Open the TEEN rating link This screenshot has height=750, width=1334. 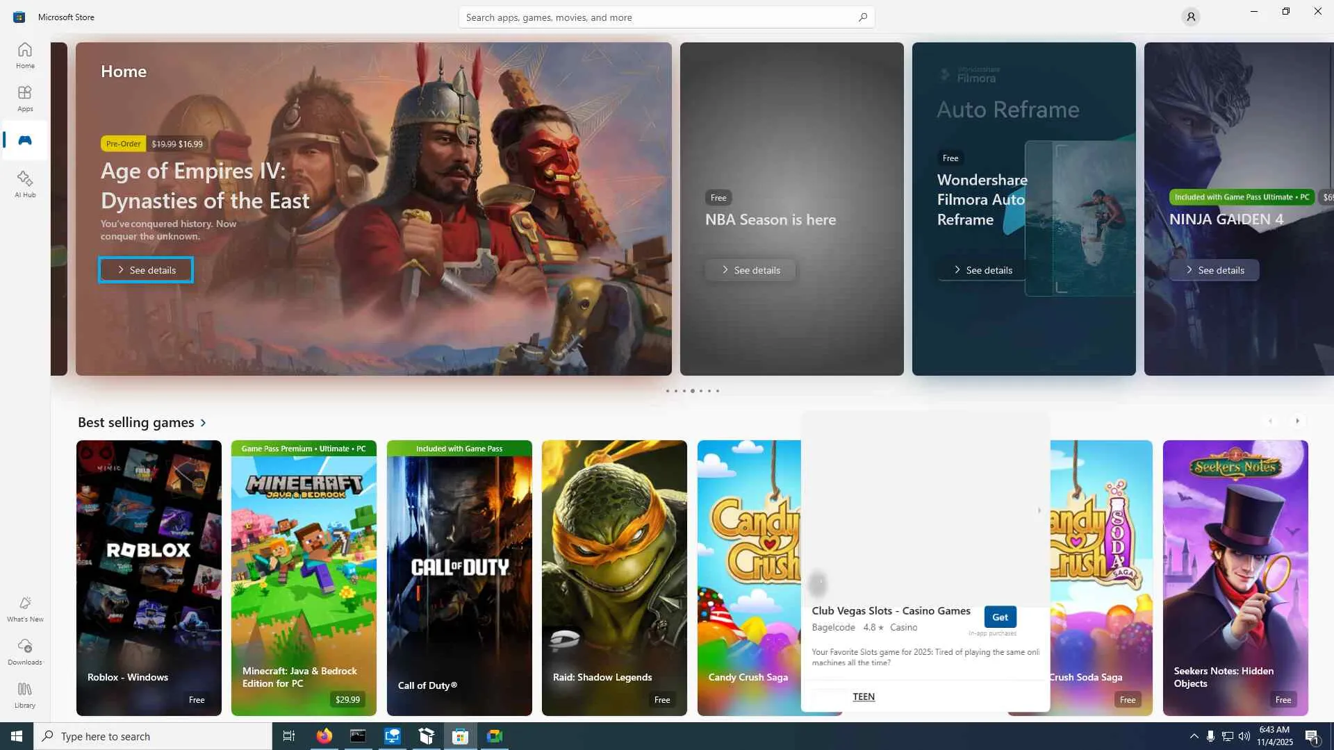pyautogui.click(x=864, y=697)
